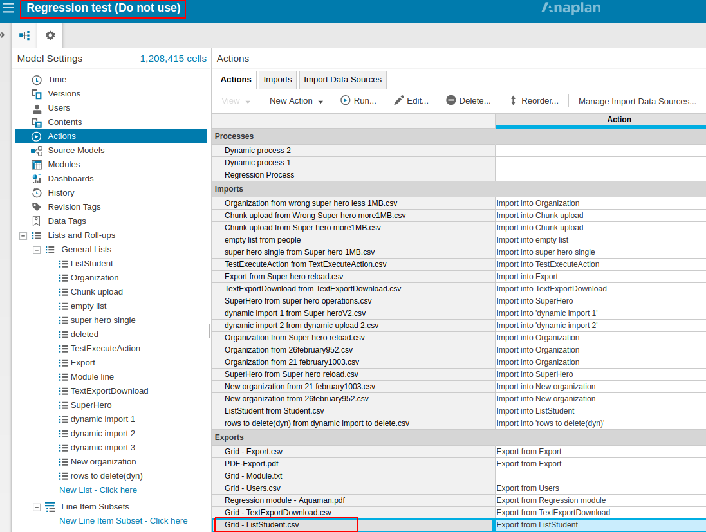Click the Users icon in Model Settings
Image resolution: width=706 pixels, height=532 pixels.
click(37, 107)
